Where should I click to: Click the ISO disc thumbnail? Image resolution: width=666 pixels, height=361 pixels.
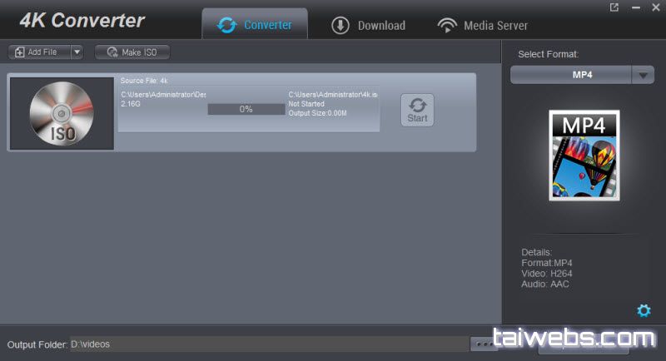[62, 114]
